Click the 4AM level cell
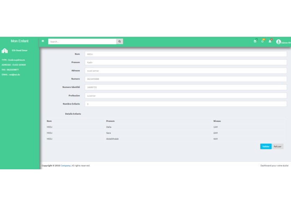The height and width of the screenshot is (206, 291). tap(216, 139)
